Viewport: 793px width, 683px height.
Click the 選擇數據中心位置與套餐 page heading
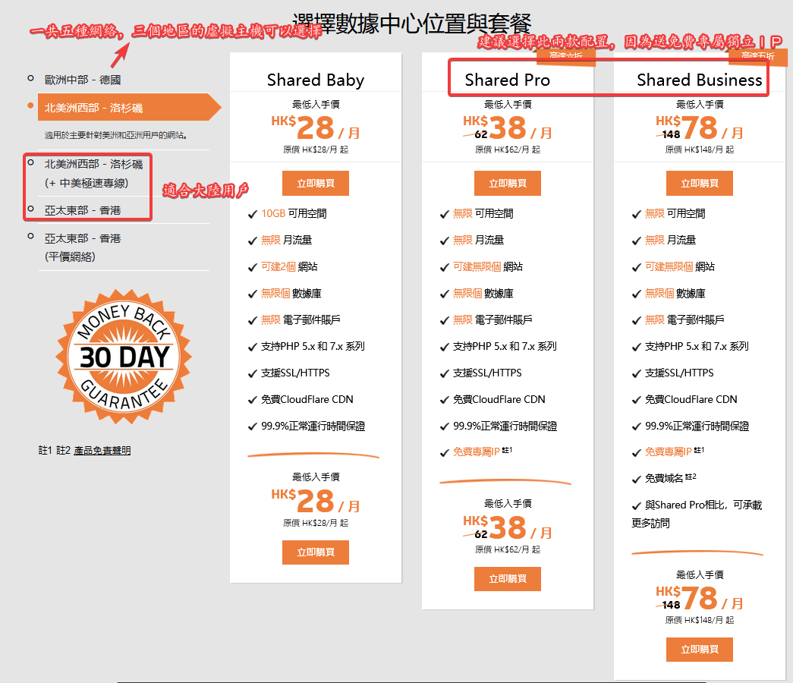point(411,24)
